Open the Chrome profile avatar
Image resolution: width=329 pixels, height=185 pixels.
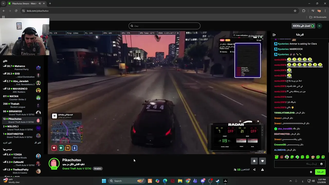click(x=319, y=11)
